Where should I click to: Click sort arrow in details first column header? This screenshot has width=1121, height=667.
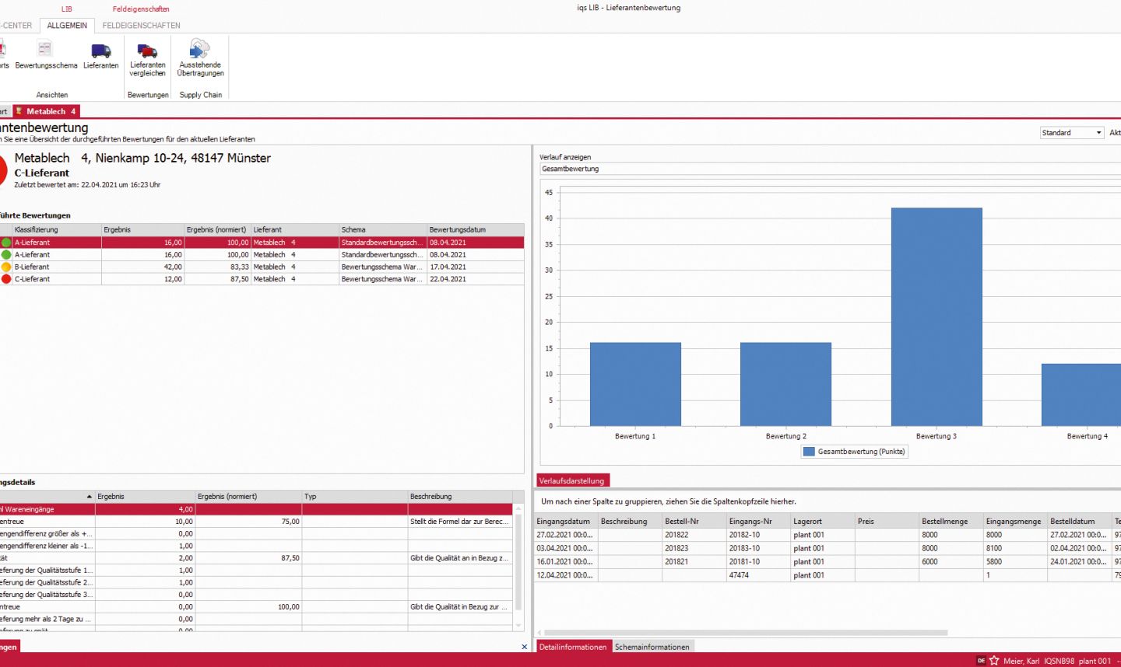tap(90, 497)
